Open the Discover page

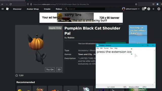(x=17, y=9)
